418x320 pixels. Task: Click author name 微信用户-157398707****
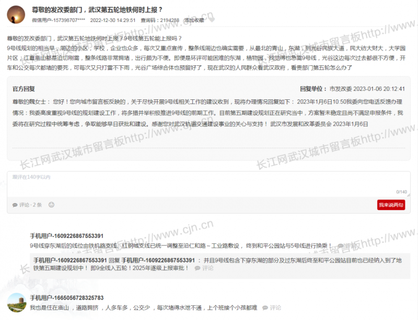point(59,20)
